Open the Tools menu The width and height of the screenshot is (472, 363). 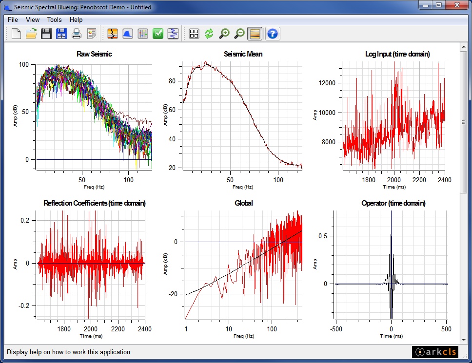click(x=54, y=19)
